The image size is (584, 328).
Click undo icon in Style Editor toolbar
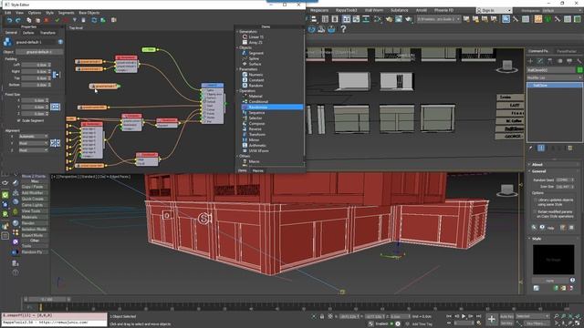[9, 20]
